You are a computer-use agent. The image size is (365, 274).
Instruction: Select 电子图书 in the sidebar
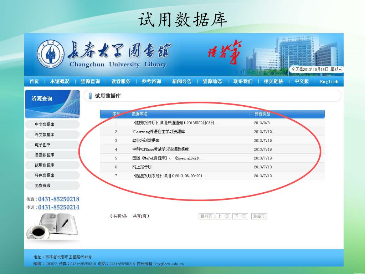tap(52, 145)
